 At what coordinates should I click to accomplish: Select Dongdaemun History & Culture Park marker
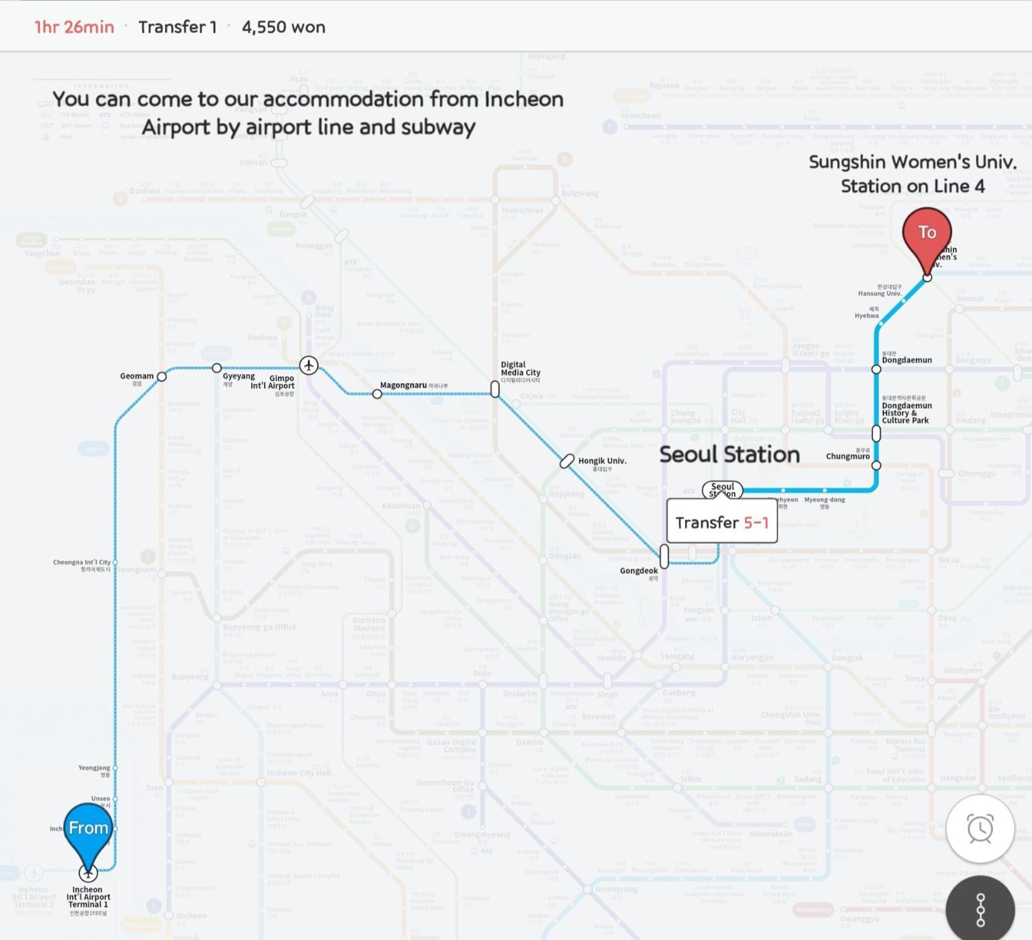click(877, 433)
